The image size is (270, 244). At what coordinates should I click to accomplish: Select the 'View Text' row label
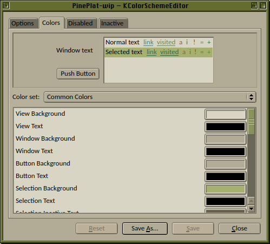click(29, 126)
